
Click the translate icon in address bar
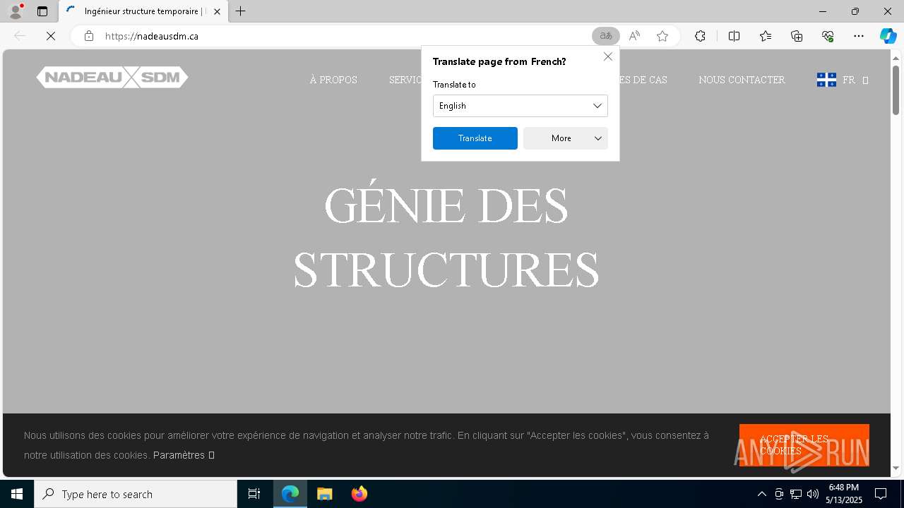(606, 36)
